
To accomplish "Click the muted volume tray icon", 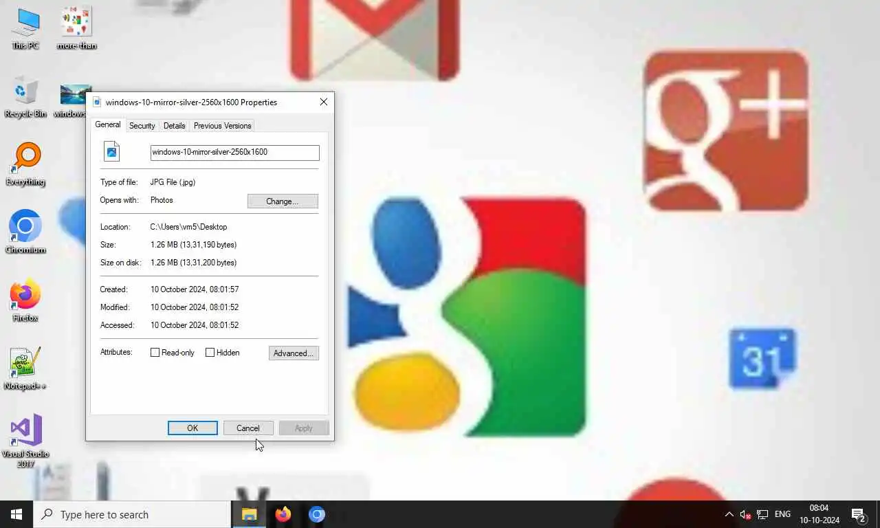I will tap(745, 514).
